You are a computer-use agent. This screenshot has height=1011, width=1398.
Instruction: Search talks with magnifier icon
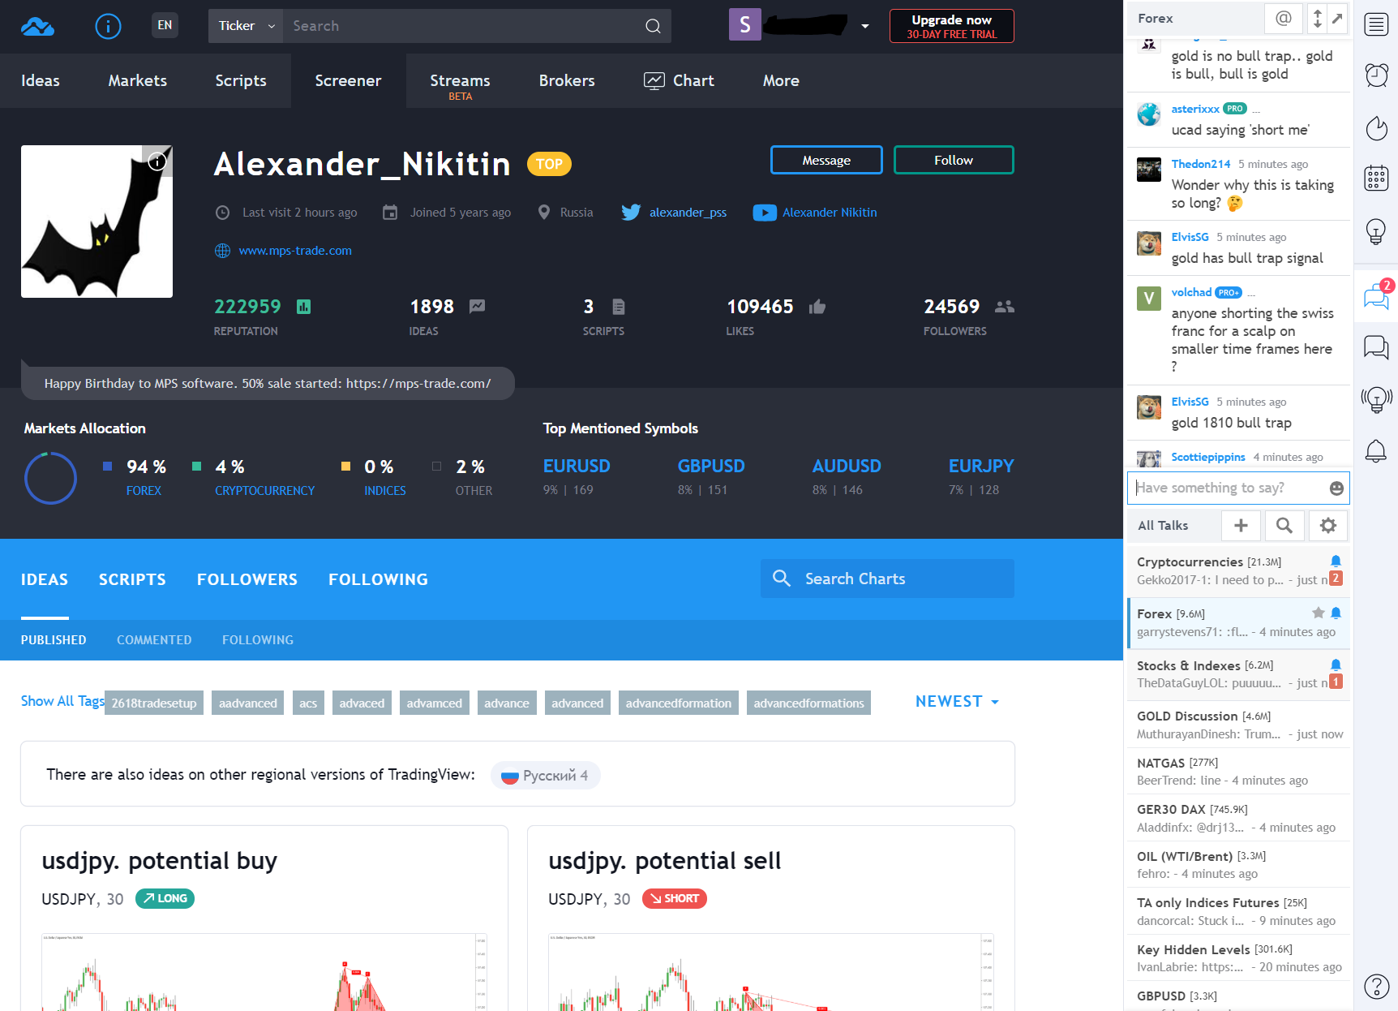1284,526
